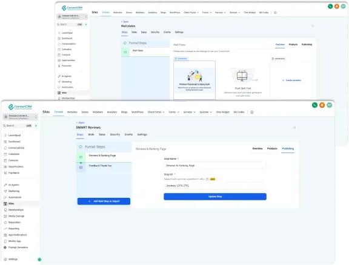Expand the Client Portal dropdown in front window
The width and height of the screenshot is (349, 265).
(x=164, y=112)
